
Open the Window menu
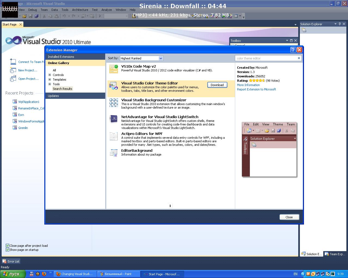coord(121,10)
